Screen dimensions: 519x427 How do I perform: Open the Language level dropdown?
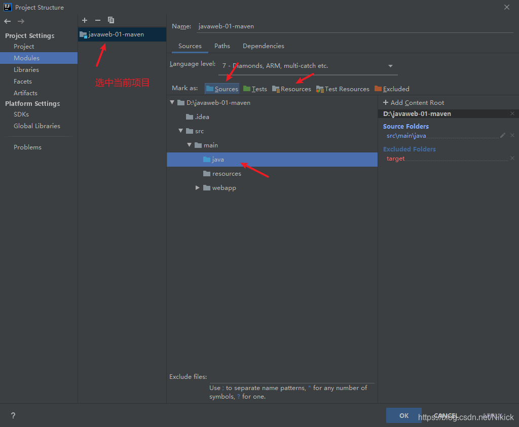pyautogui.click(x=308, y=66)
